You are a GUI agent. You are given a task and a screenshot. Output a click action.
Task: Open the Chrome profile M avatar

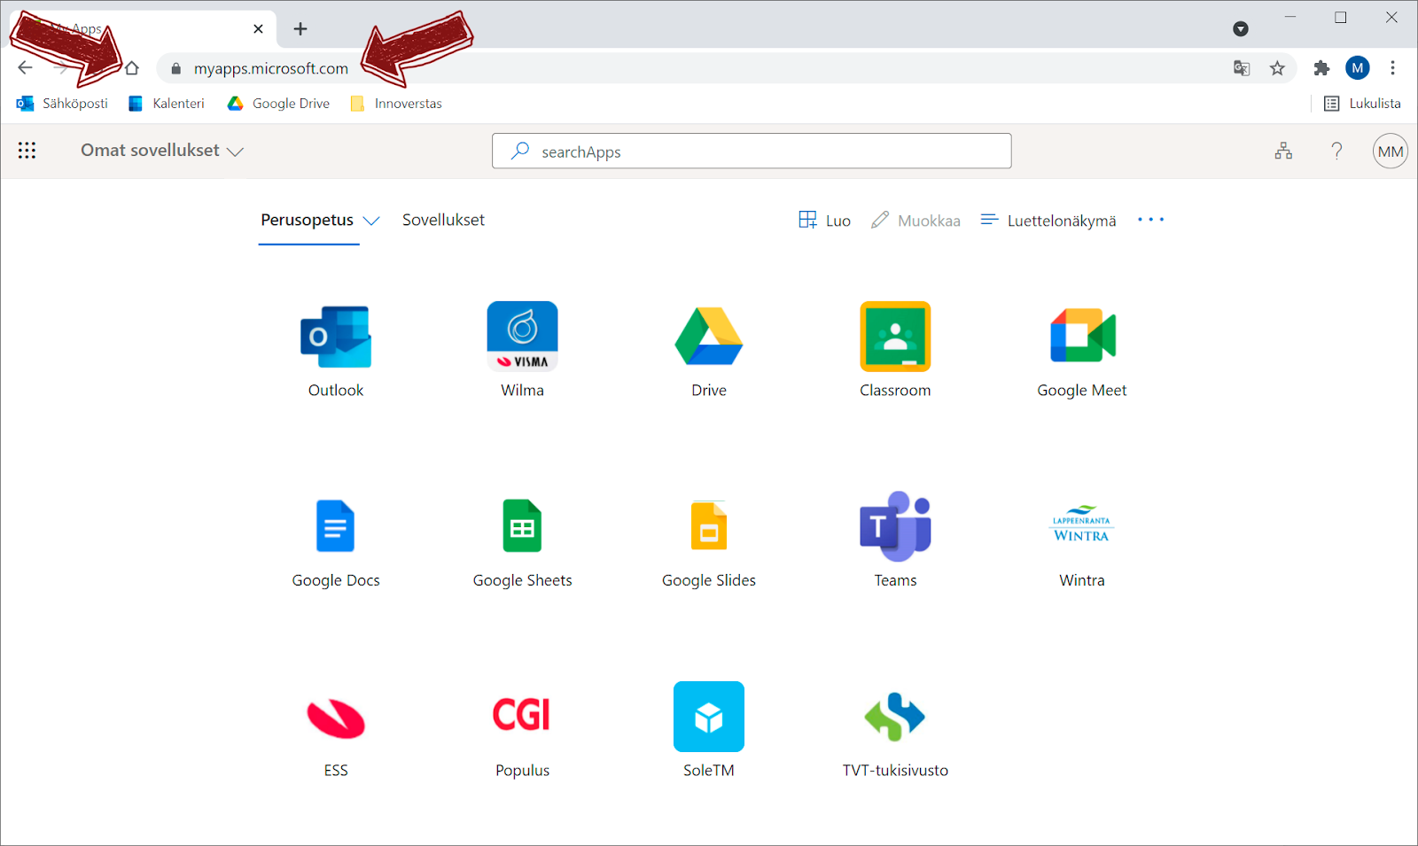1357,67
